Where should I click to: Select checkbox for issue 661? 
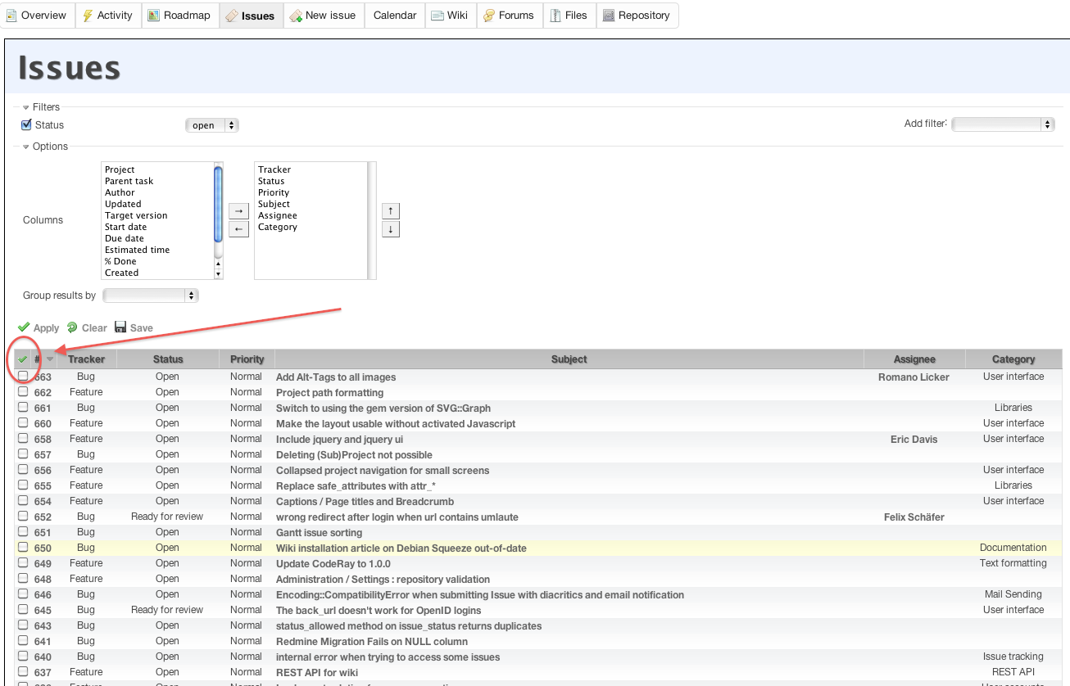click(23, 408)
